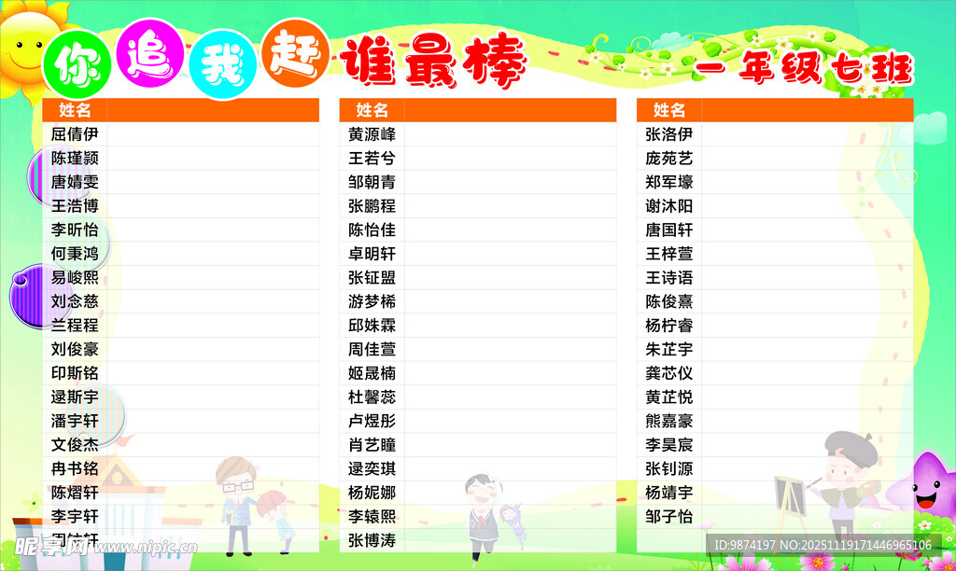Viewport: 956px width, 571px height.
Task: Click the name 唐国轩
Action: [x=668, y=230]
